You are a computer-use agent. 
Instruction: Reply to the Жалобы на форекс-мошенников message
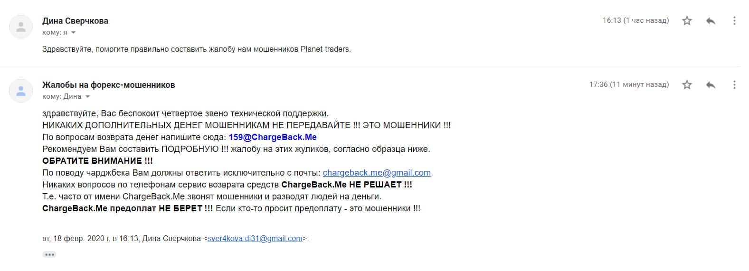711,84
